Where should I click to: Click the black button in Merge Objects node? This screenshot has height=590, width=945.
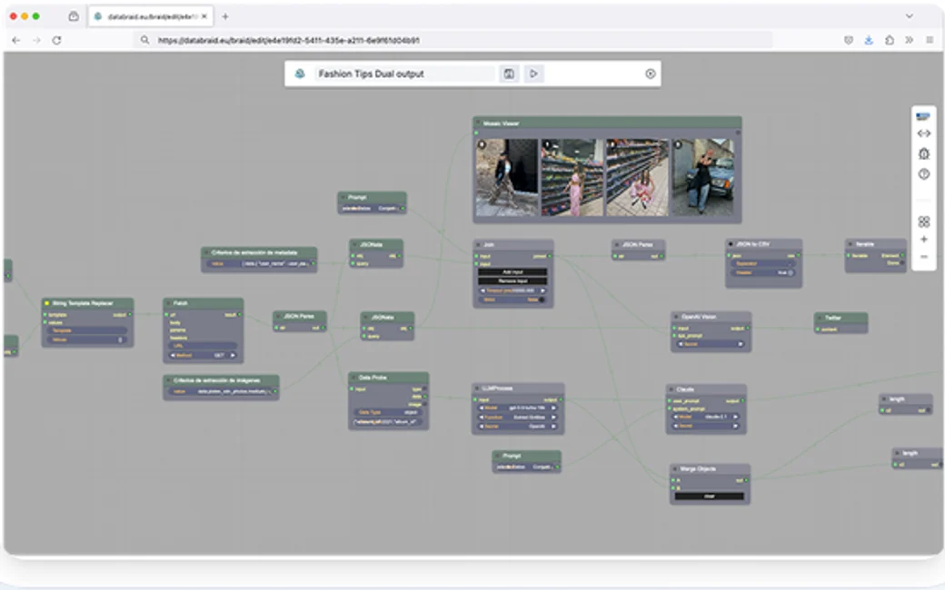[x=710, y=497]
